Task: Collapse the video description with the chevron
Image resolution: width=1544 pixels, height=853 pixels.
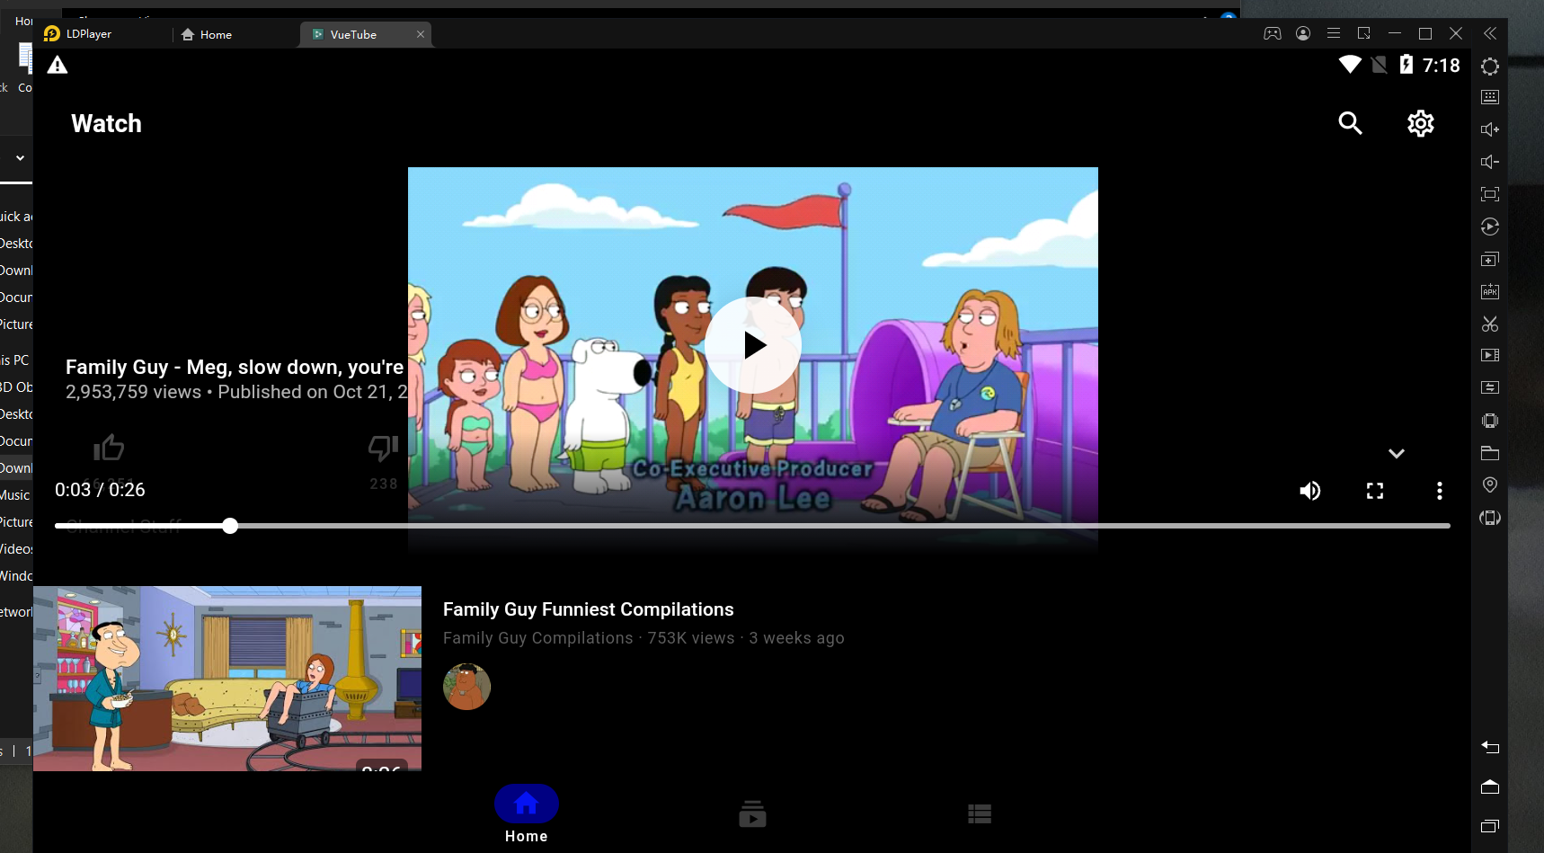Action: click(x=1396, y=453)
